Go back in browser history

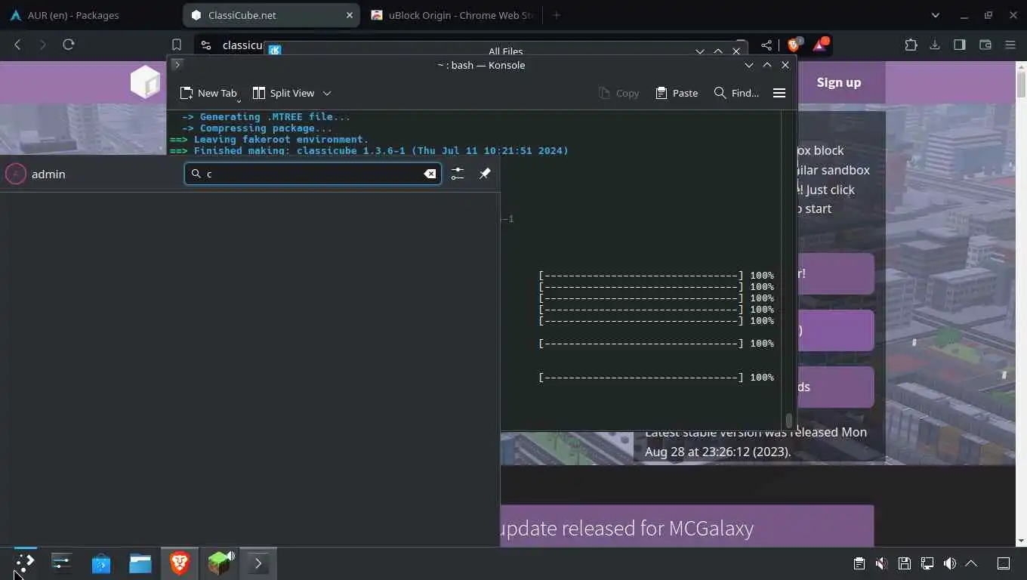pyautogui.click(x=17, y=45)
